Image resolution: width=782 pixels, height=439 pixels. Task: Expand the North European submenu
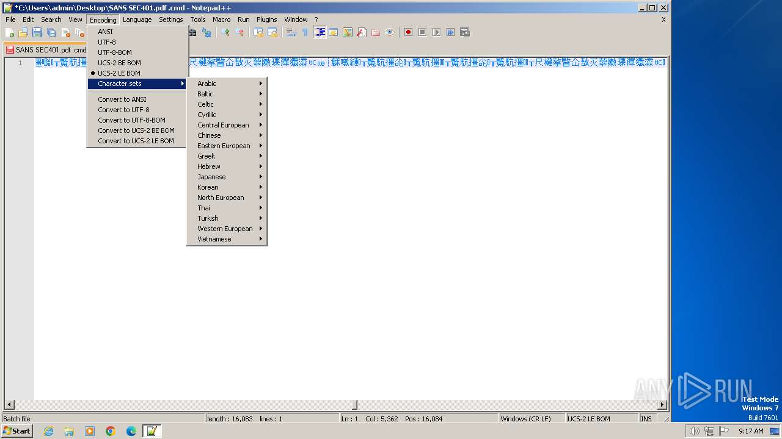click(x=227, y=198)
